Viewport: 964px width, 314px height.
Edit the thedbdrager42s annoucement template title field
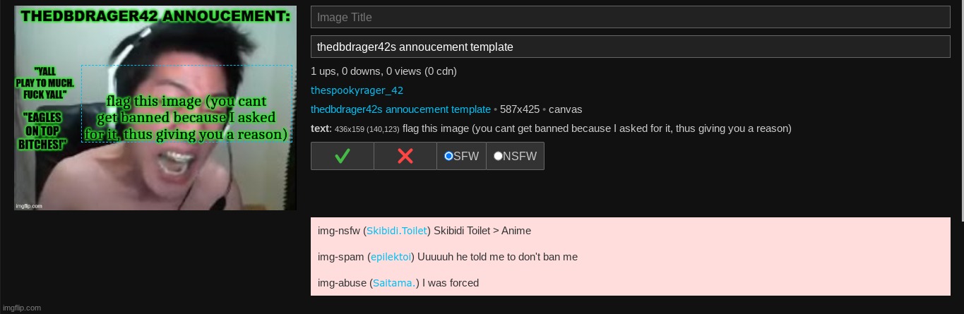630,47
